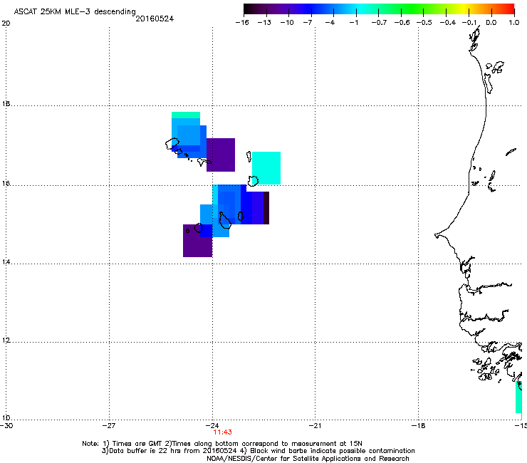Click the NOAA/NESDIS credit line

tap(308, 459)
